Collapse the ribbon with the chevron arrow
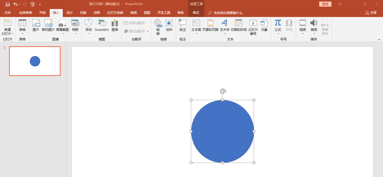Viewport: 383px width, 177px height. tap(379, 39)
